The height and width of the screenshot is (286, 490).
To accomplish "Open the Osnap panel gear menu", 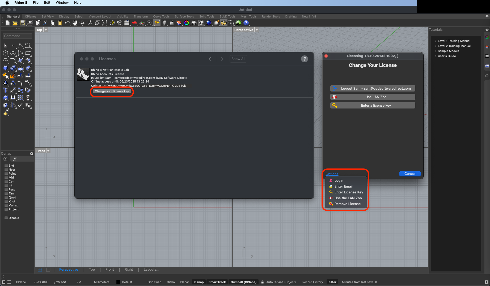I will pos(32,154).
